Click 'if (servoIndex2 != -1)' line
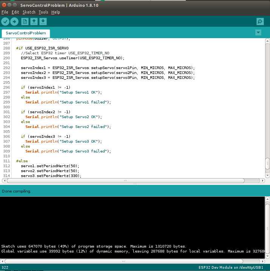Screen dimensions: 270x271 click(46, 112)
